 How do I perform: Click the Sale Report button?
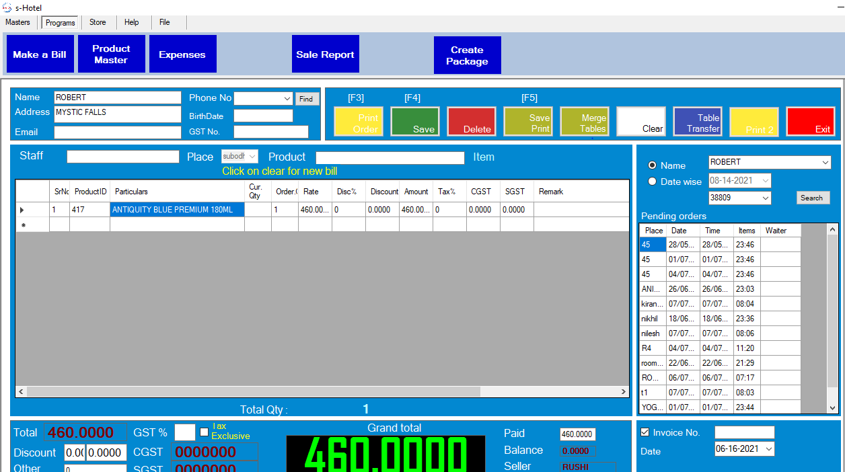[325, 54]
